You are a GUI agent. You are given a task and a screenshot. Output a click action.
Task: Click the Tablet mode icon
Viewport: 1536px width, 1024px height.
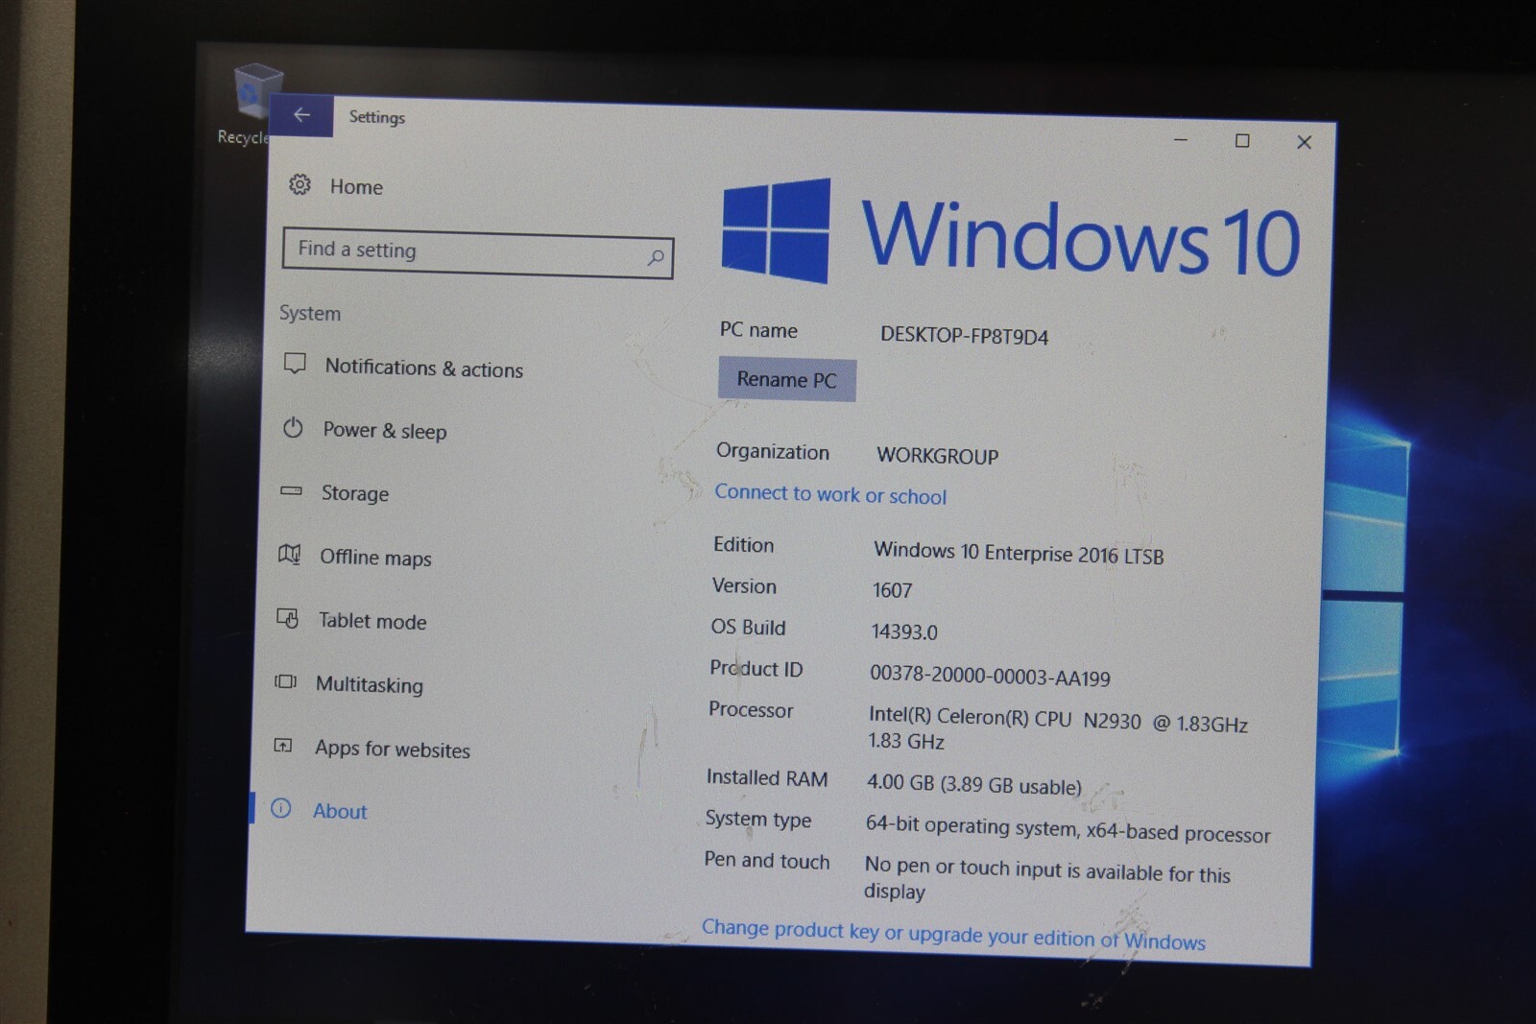pyautogui.click(x=287, y=618)
